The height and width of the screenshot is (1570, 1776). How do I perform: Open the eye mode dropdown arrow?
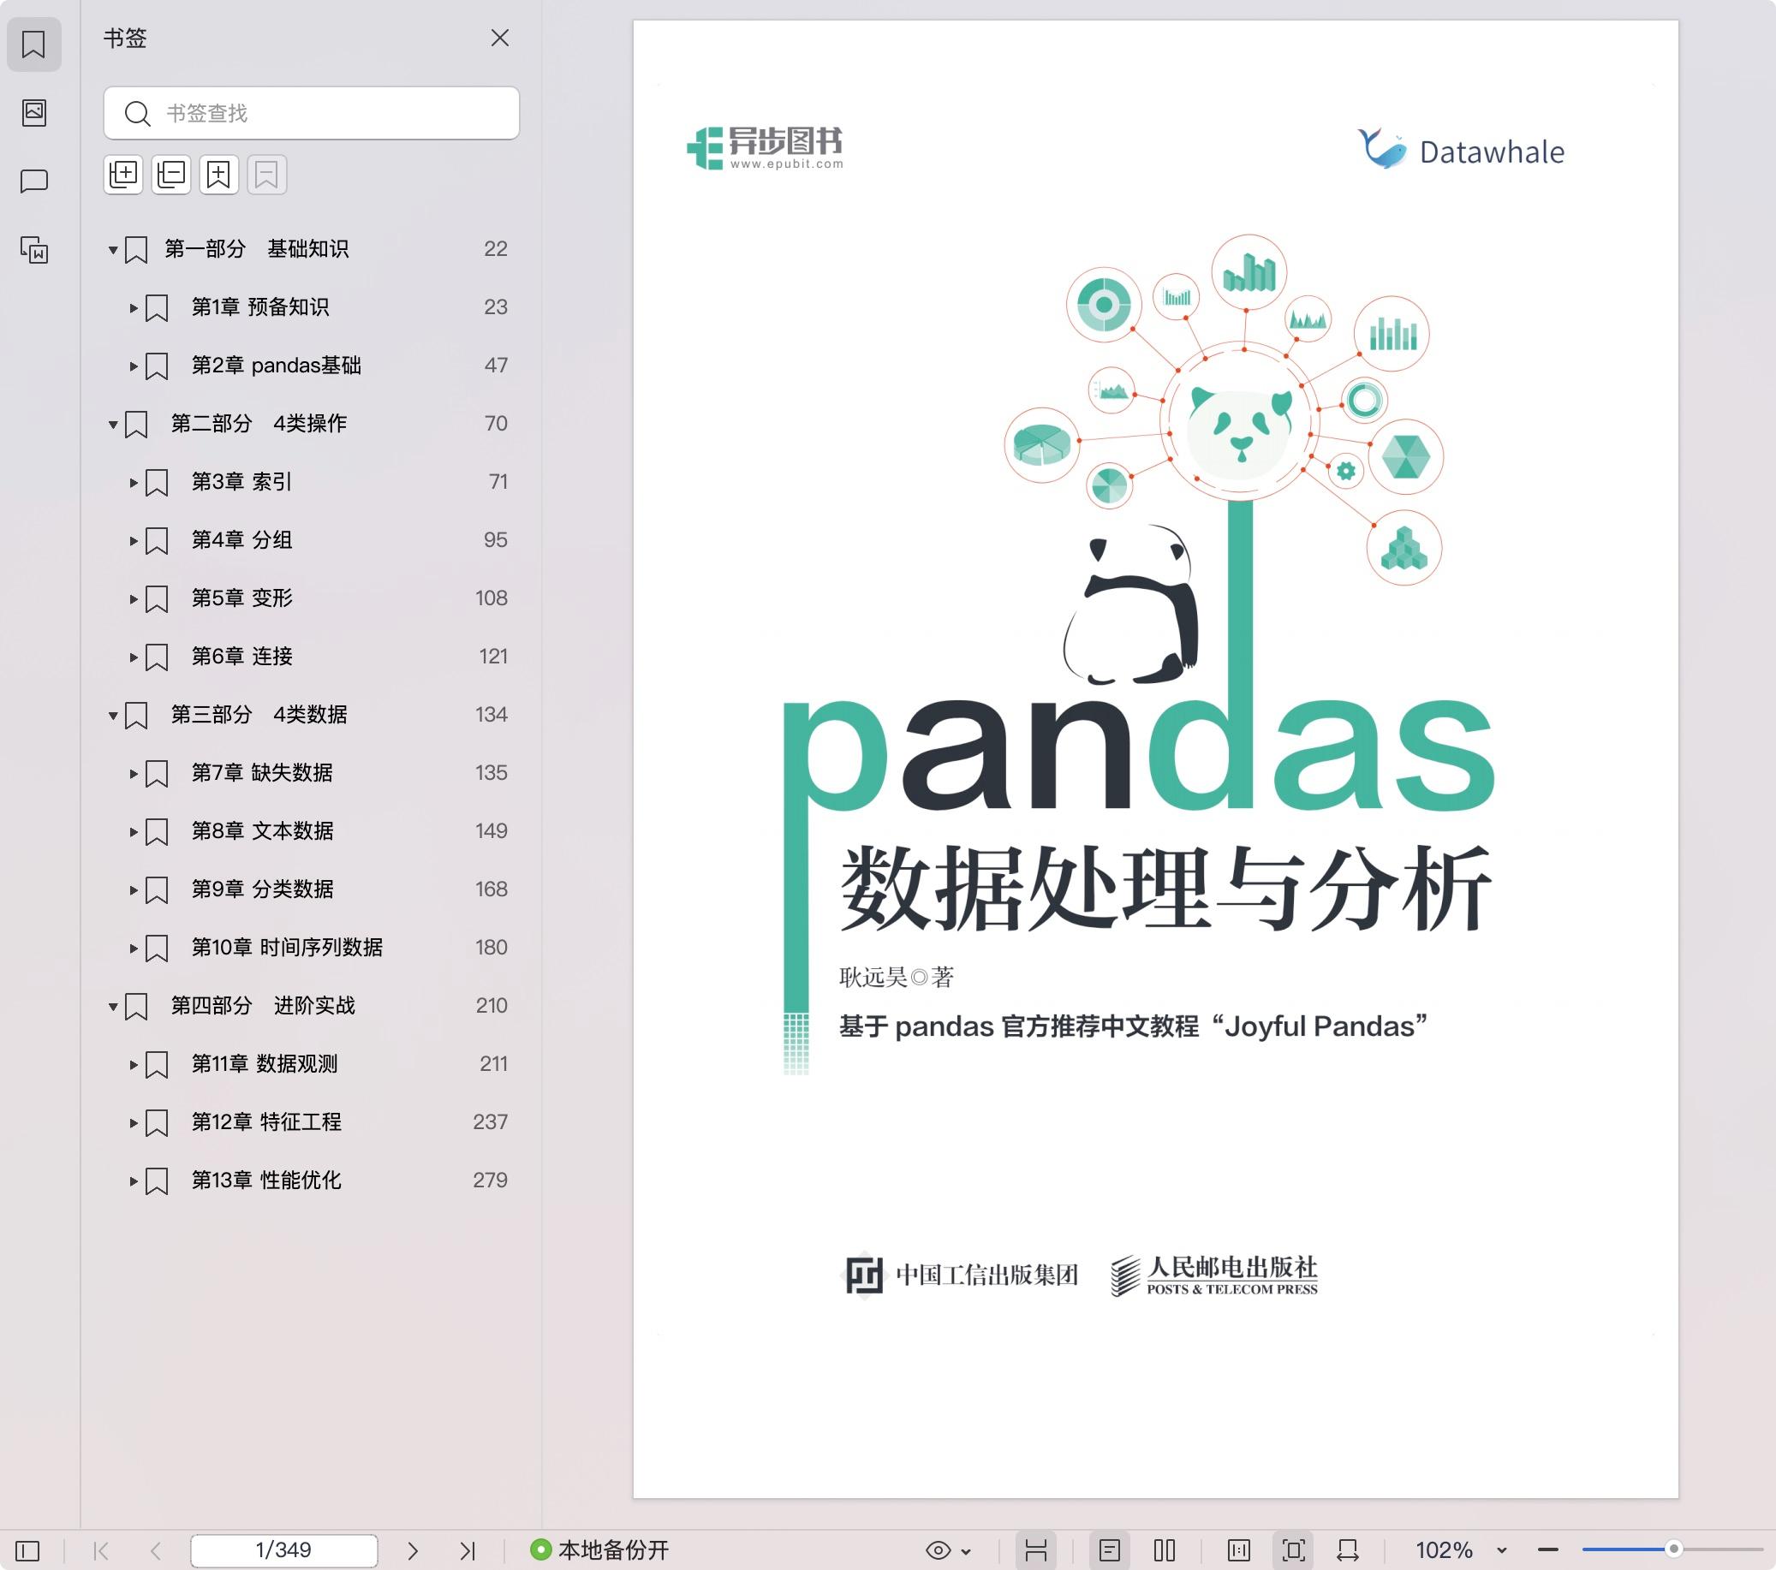pyautogui.click(x=966, y=1551)
